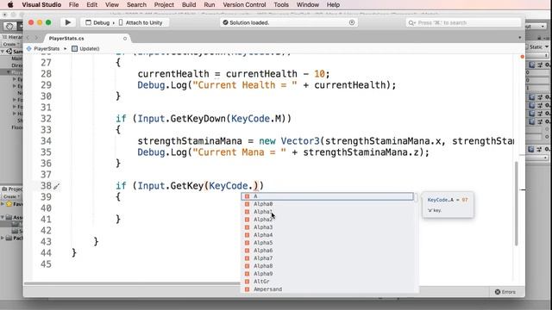Open the View menu
This screenshot has width=552, height=310.
(112, 4)
